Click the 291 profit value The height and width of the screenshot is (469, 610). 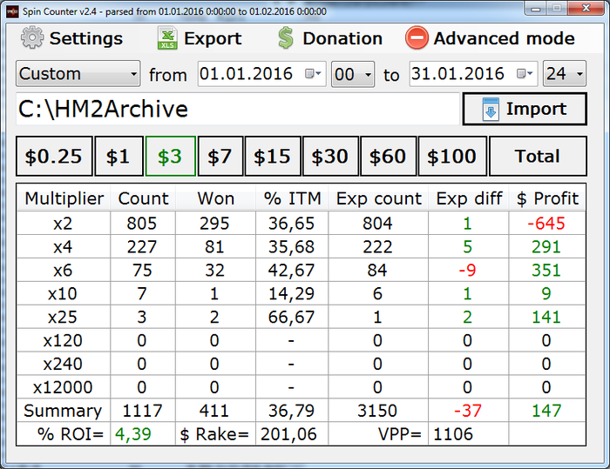click(x=546, y=247)
